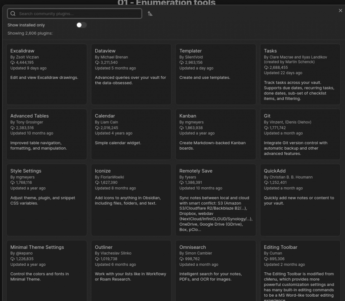345x301 pixels.
Task: Click the download icon on the Excalidraw card
Action: 12,63
